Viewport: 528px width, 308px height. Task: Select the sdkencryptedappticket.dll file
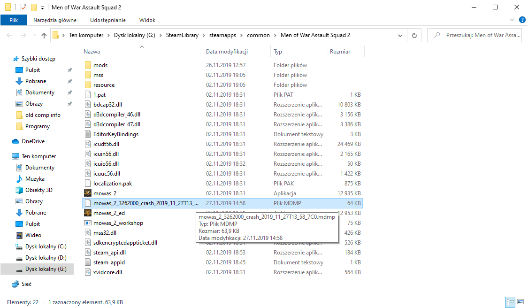tap(125, 243)
